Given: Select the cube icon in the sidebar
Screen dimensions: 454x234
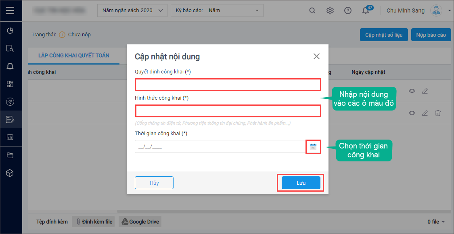Looking at the screenshot, I should (10, 173).
